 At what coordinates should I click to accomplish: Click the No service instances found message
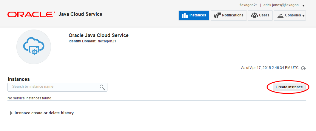(30, 98)
